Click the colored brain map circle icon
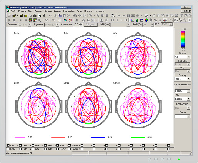The height and width of the screenshot is (163, 198). 146,20
